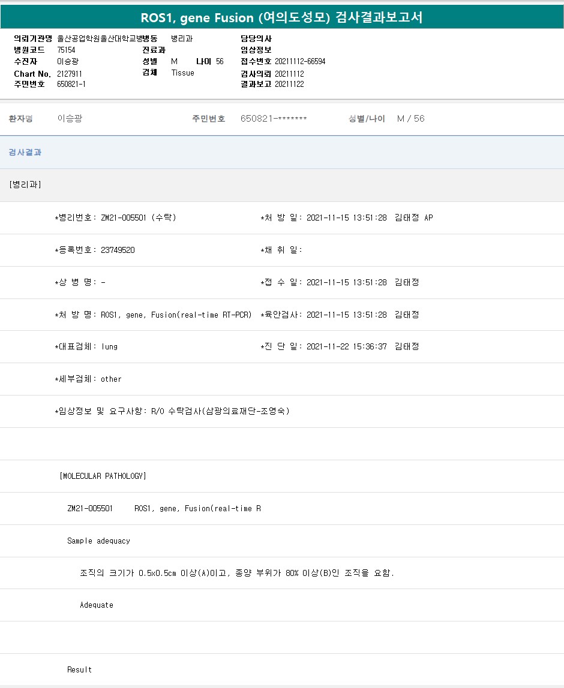This screenshot has height=688, width=564.
Task: Click the 처방일 2021-11-15 13:51:28 entry
Action: coord(347,218)
